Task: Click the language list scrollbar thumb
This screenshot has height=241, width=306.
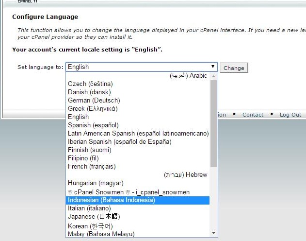Action: pos(214,123)
